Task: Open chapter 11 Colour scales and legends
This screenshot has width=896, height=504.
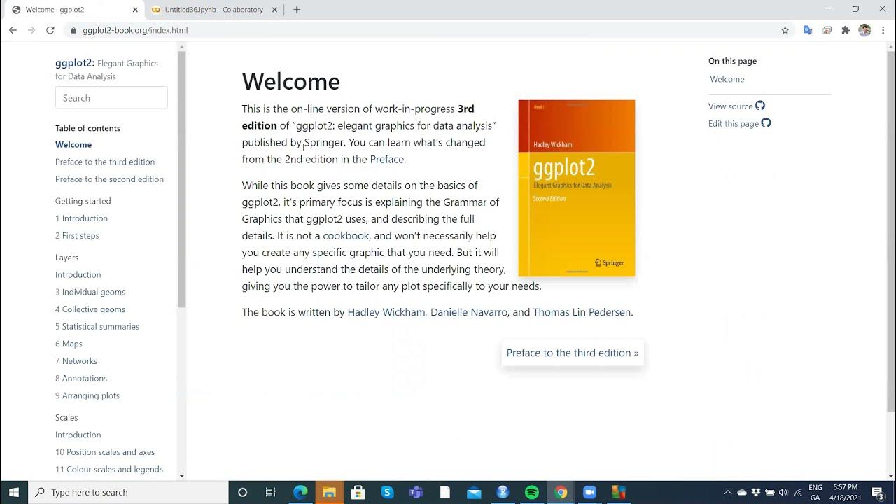Action: [109, 470]
